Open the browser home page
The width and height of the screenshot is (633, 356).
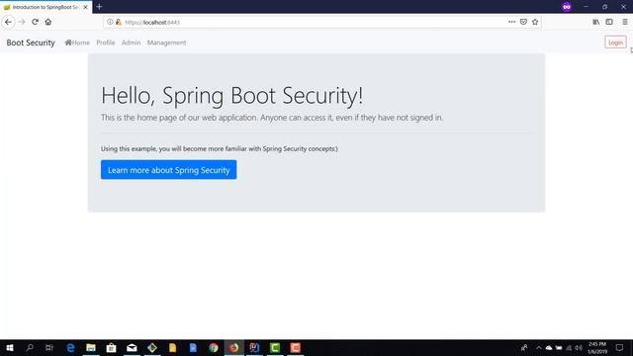[48, 22]
